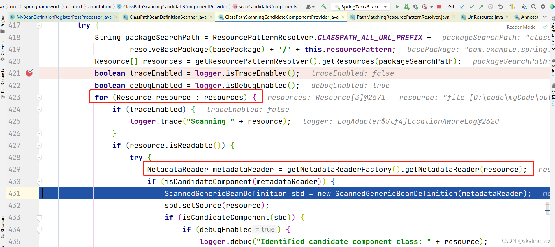Screen dimensions: 555x247
Task: Open Search Everywhere magnifier icon
Action: [x=533, y=6]
